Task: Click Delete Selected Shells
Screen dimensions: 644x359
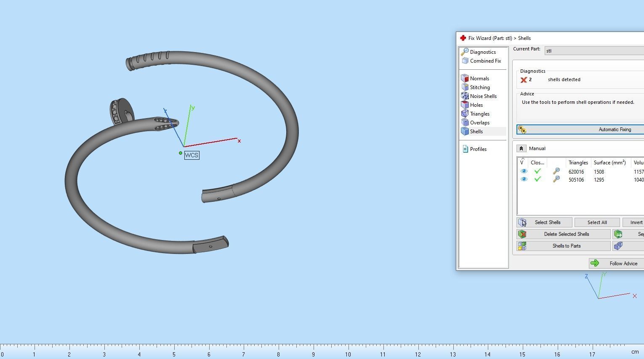Action: tap(564, 234)
